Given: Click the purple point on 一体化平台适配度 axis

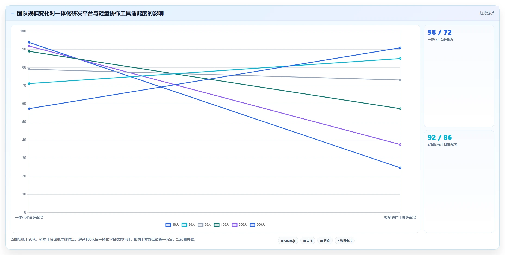Looking at the screenshot, I should (x=29, y=46).
